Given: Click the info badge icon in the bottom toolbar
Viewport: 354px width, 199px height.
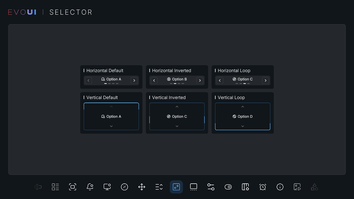Looking at the screenshot, I should tap(280, 187).
